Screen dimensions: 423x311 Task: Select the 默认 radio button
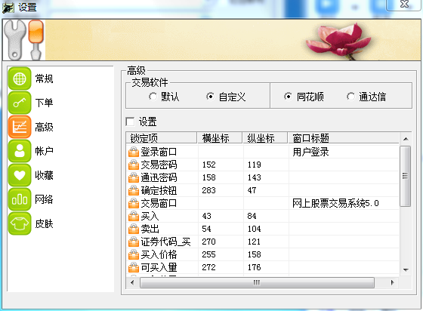(153, 97)
